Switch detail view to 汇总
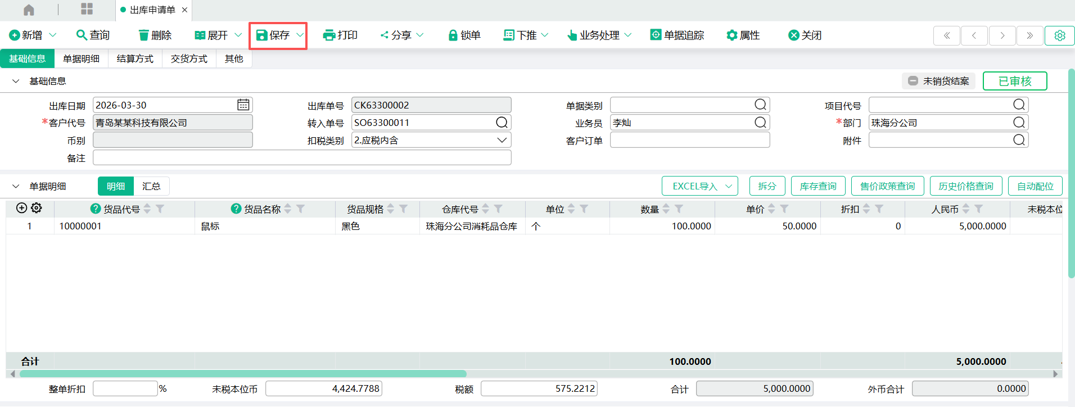The width and height of the screenshot is (1075, 407). [151, 186]
